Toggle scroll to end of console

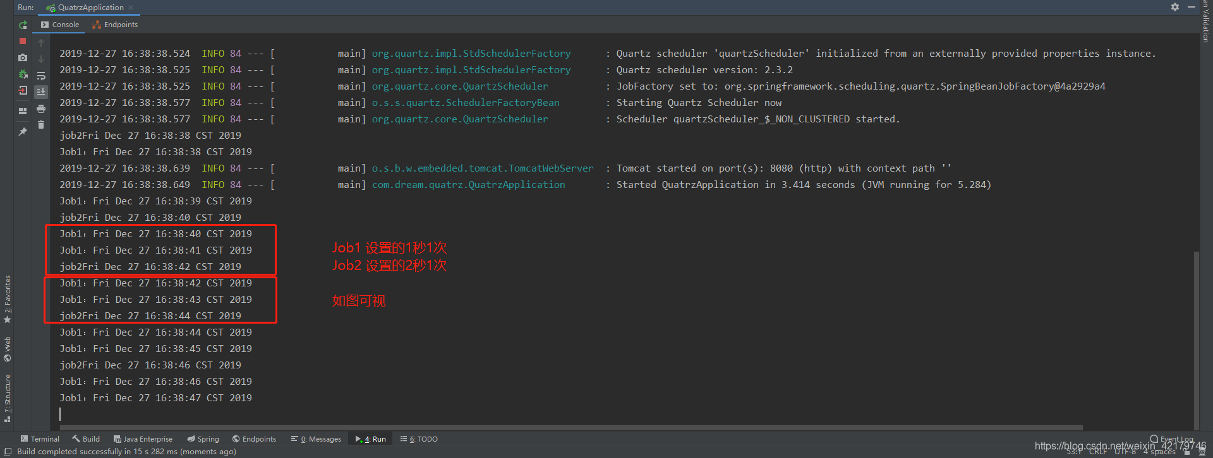coord(41,92)
